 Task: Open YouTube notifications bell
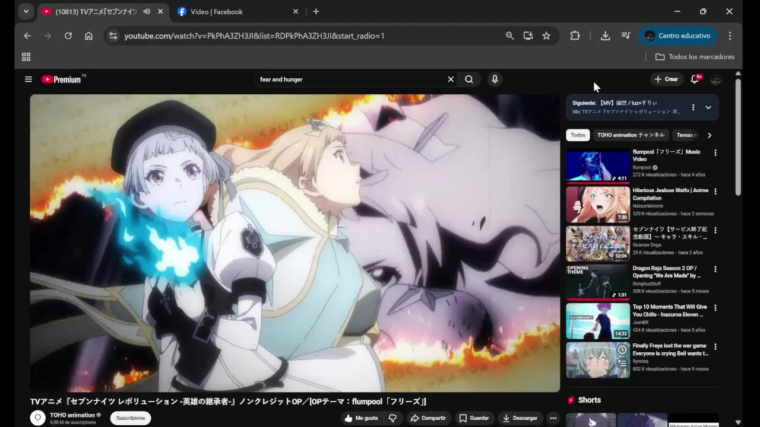click(x=695, y=79)
